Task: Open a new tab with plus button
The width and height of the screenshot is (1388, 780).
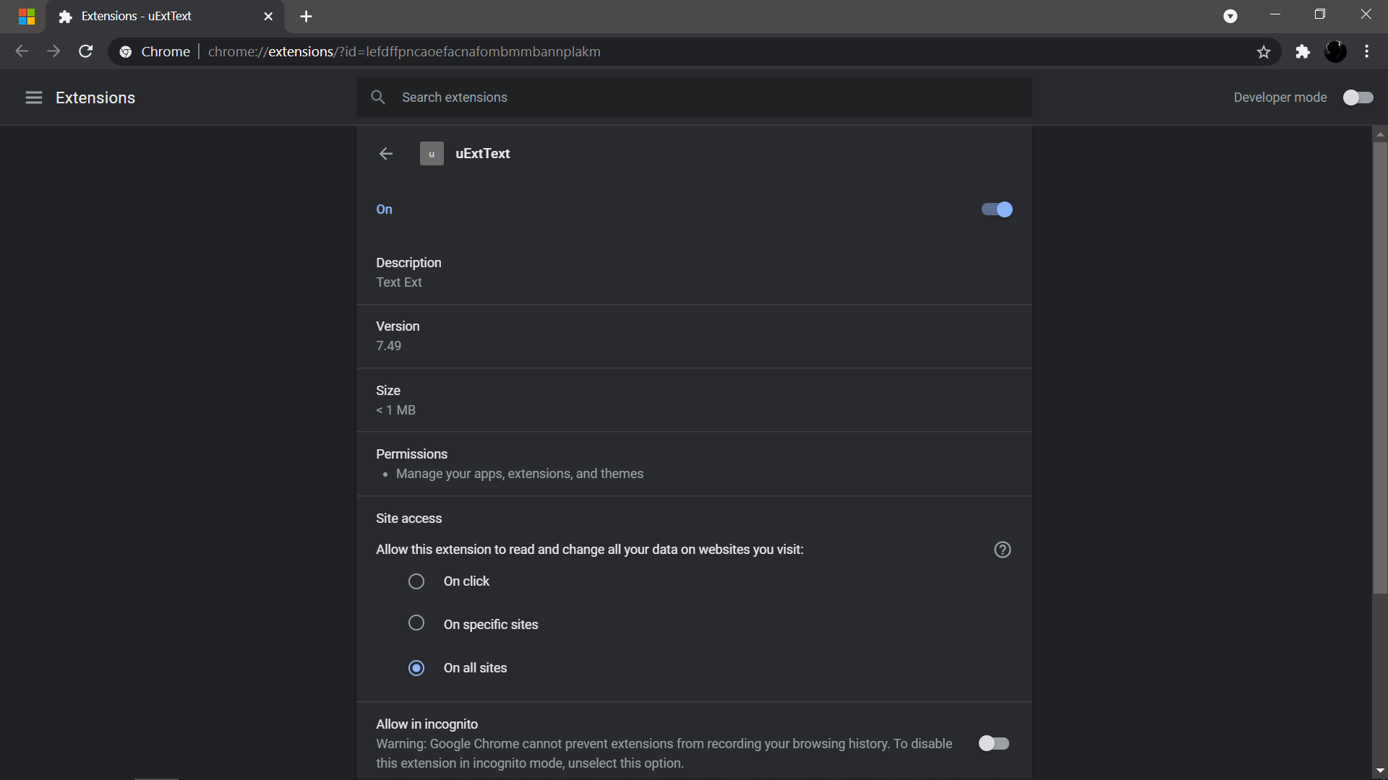Action: (x=306, y=17)
